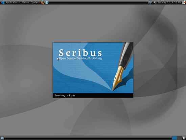Viewport: 186px width, 140px height.
Task: Click the Show Desktop button
Action: (2, 138)
